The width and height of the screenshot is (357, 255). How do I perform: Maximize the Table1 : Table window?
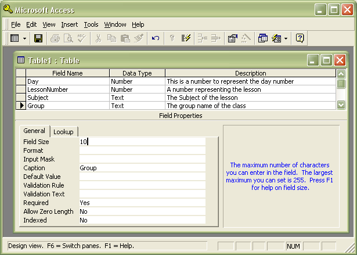click(326, 60)
